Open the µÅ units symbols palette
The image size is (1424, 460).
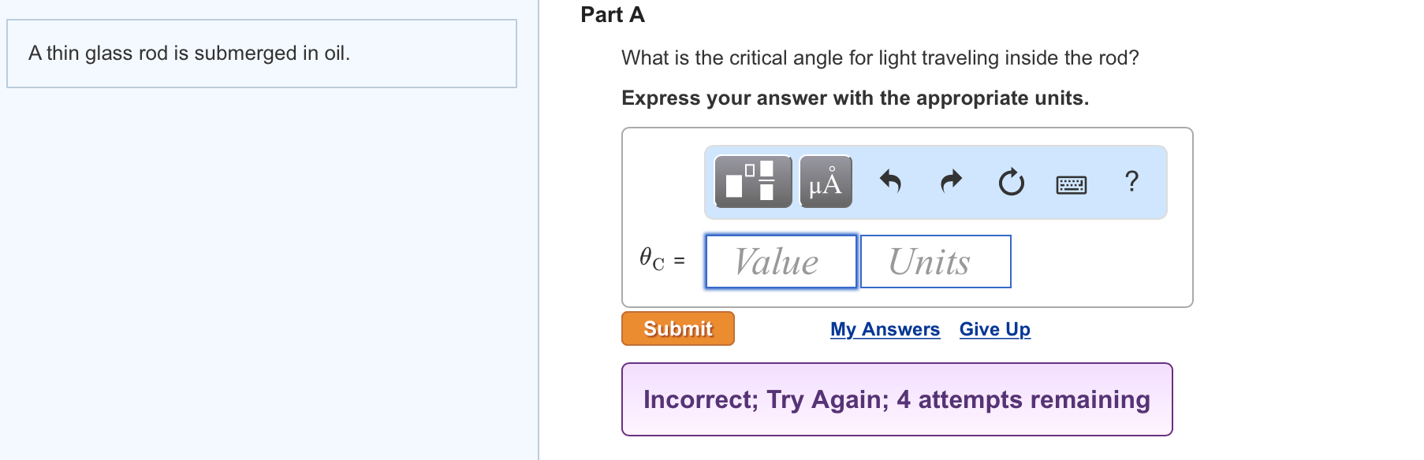pyautogui.click(x=826, y=182)
